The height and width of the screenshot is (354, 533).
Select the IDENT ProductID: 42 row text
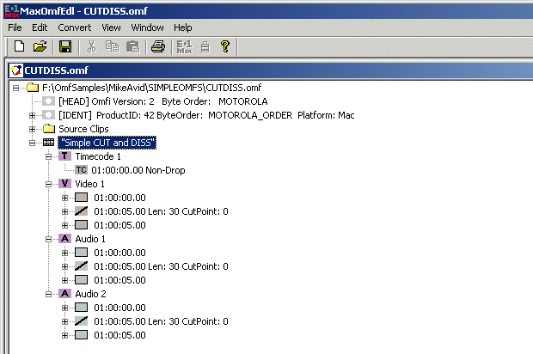coord(206,115)
